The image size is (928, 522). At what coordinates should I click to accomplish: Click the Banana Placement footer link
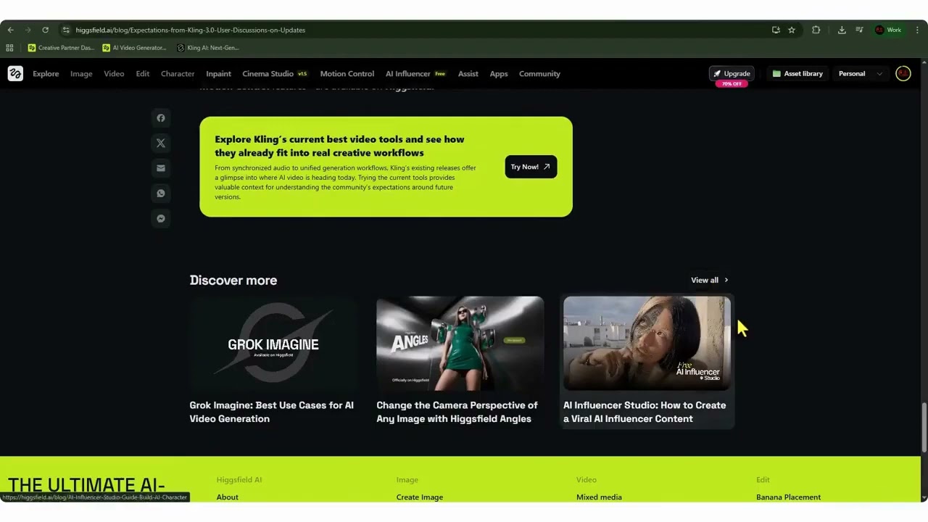(788, 497)
